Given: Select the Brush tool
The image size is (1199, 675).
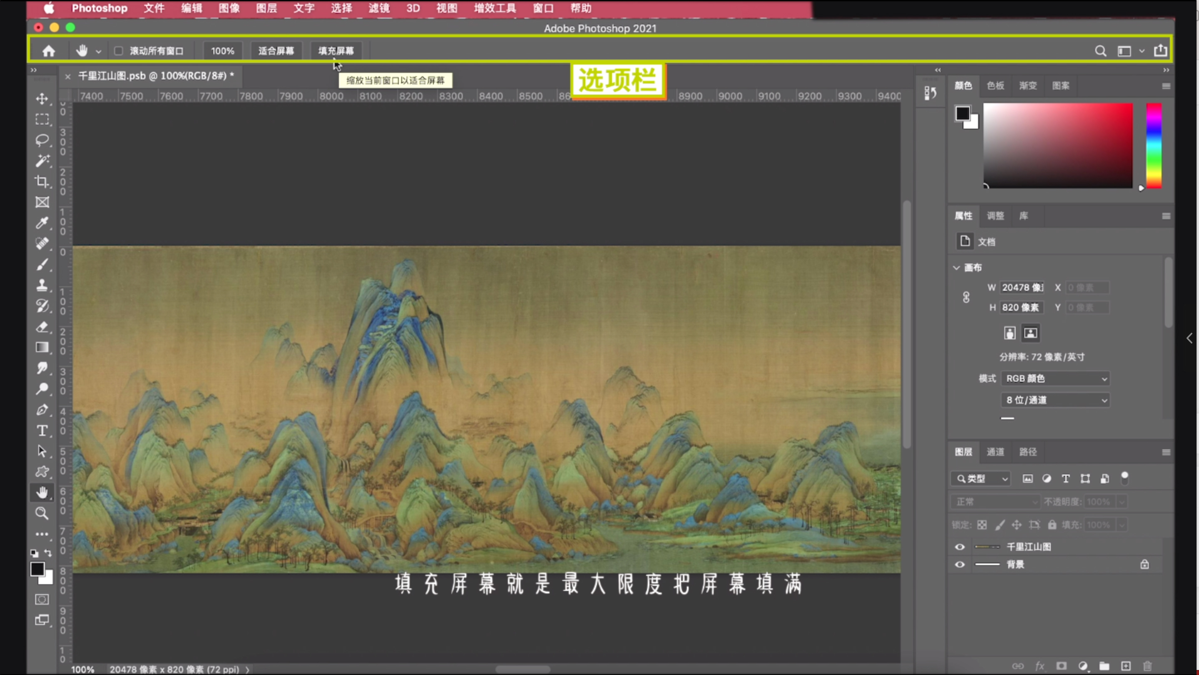Looking at the screenshot, I should (x=42, y=264).
